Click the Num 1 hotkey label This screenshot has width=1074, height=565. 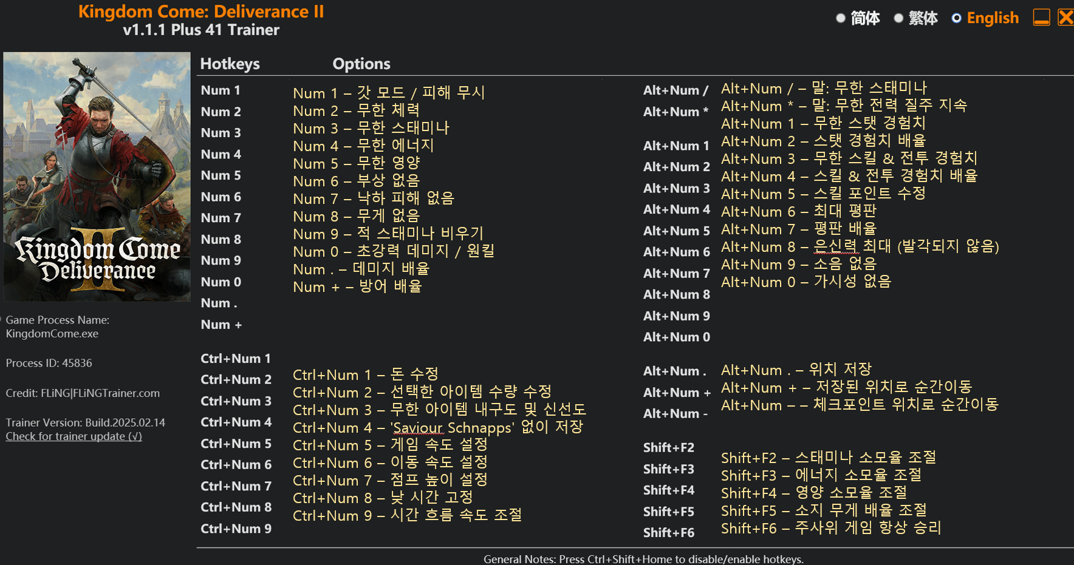[221, 90]
